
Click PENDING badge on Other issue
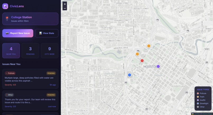51,95
